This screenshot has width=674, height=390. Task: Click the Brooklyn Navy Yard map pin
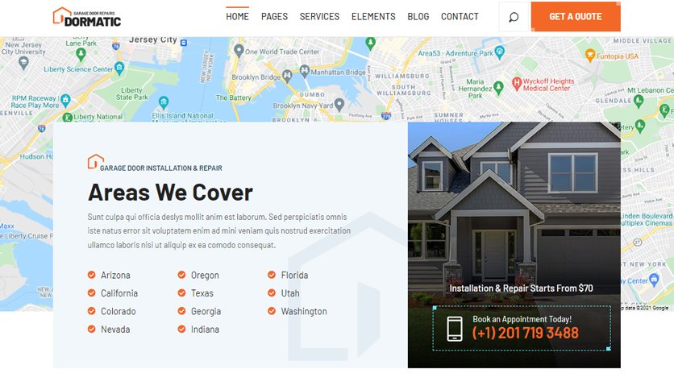(339, 105)
